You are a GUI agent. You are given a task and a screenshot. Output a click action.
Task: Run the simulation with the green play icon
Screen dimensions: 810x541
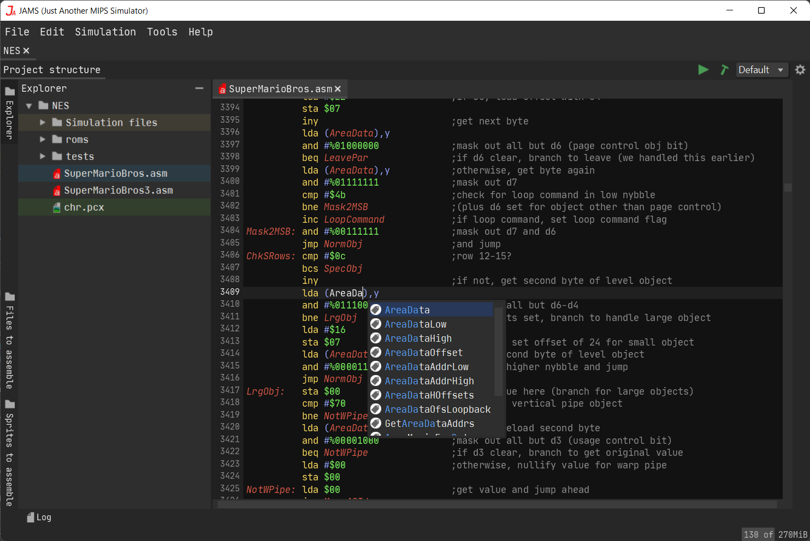(703, 70)
